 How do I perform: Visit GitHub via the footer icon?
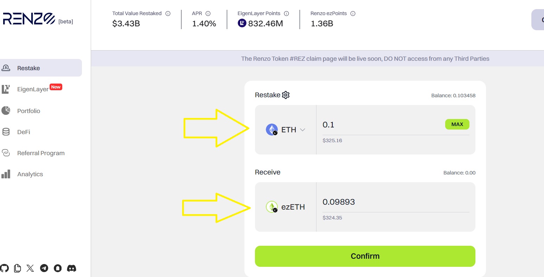click(x=4, y=268)
